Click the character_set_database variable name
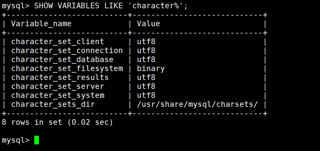The width and height of the screenshot is (320, 151). (62, 59)
